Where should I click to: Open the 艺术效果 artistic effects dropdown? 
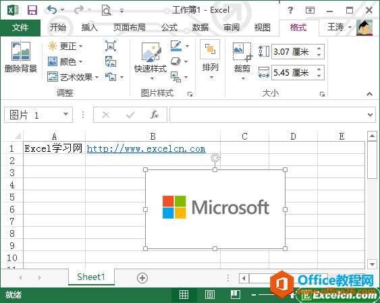[x=73, y=77]
